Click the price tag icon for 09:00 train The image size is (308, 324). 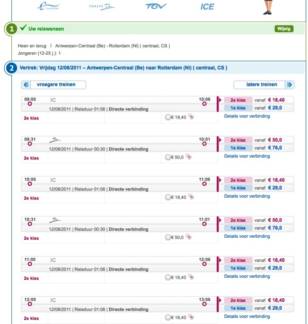pos(191,117)
